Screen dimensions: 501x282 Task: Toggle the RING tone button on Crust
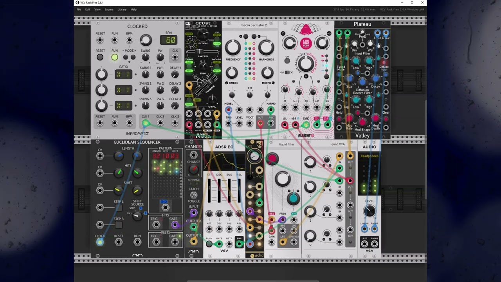click(x=189, y=71)
